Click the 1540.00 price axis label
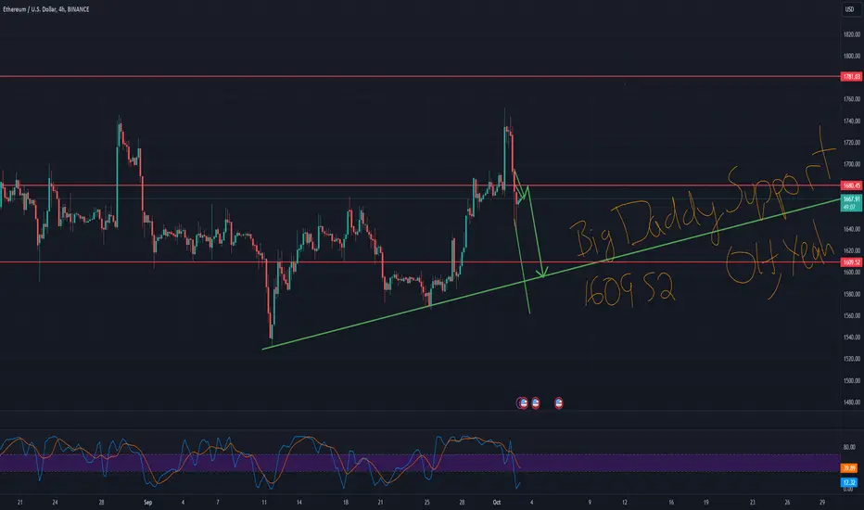The width and height of the screenshot is (864, 510). (x=851, y=337)
